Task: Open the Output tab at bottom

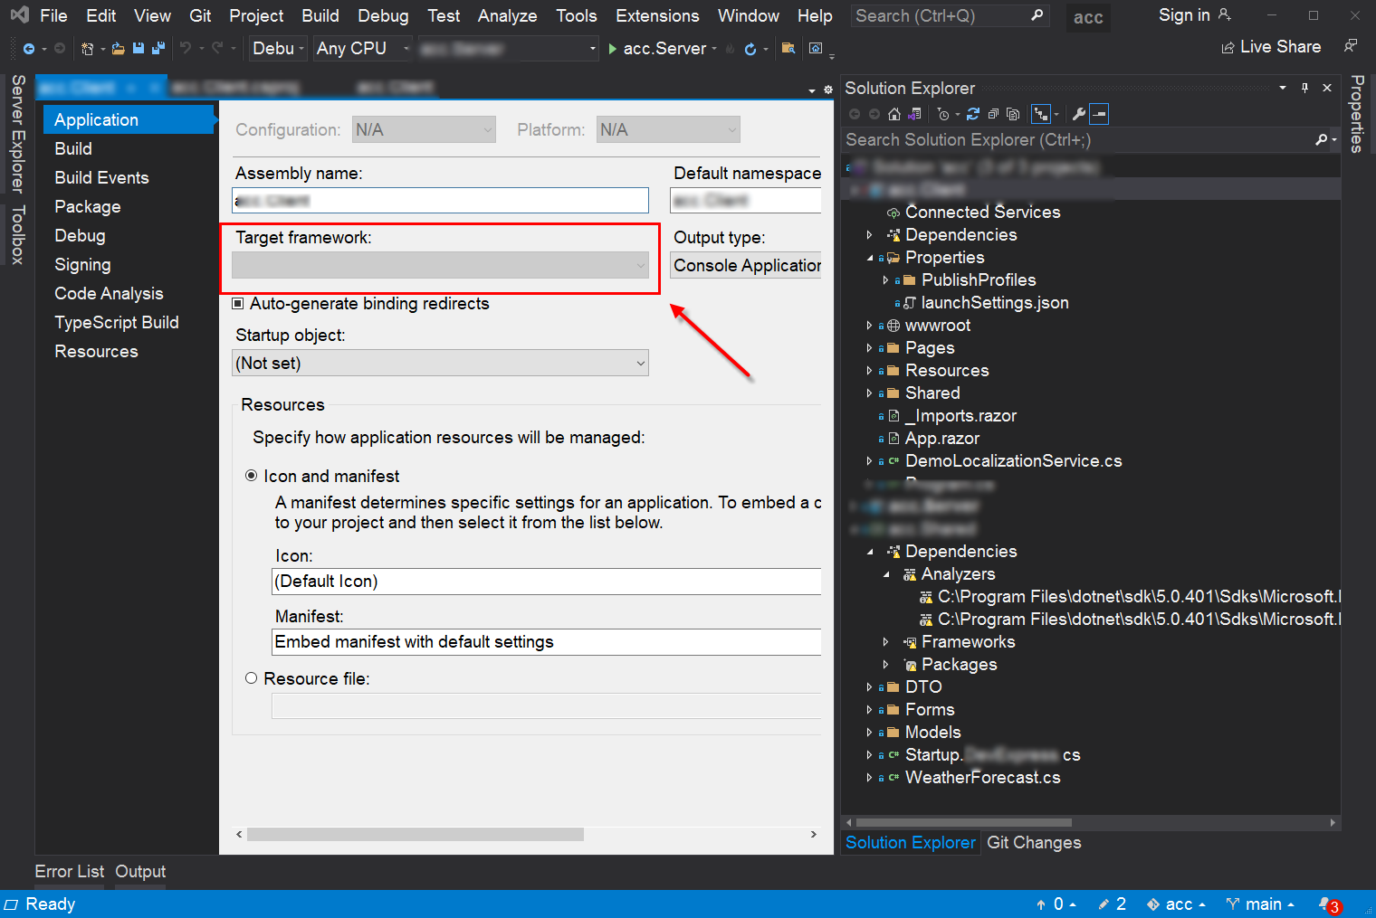Action: (140, 871)
